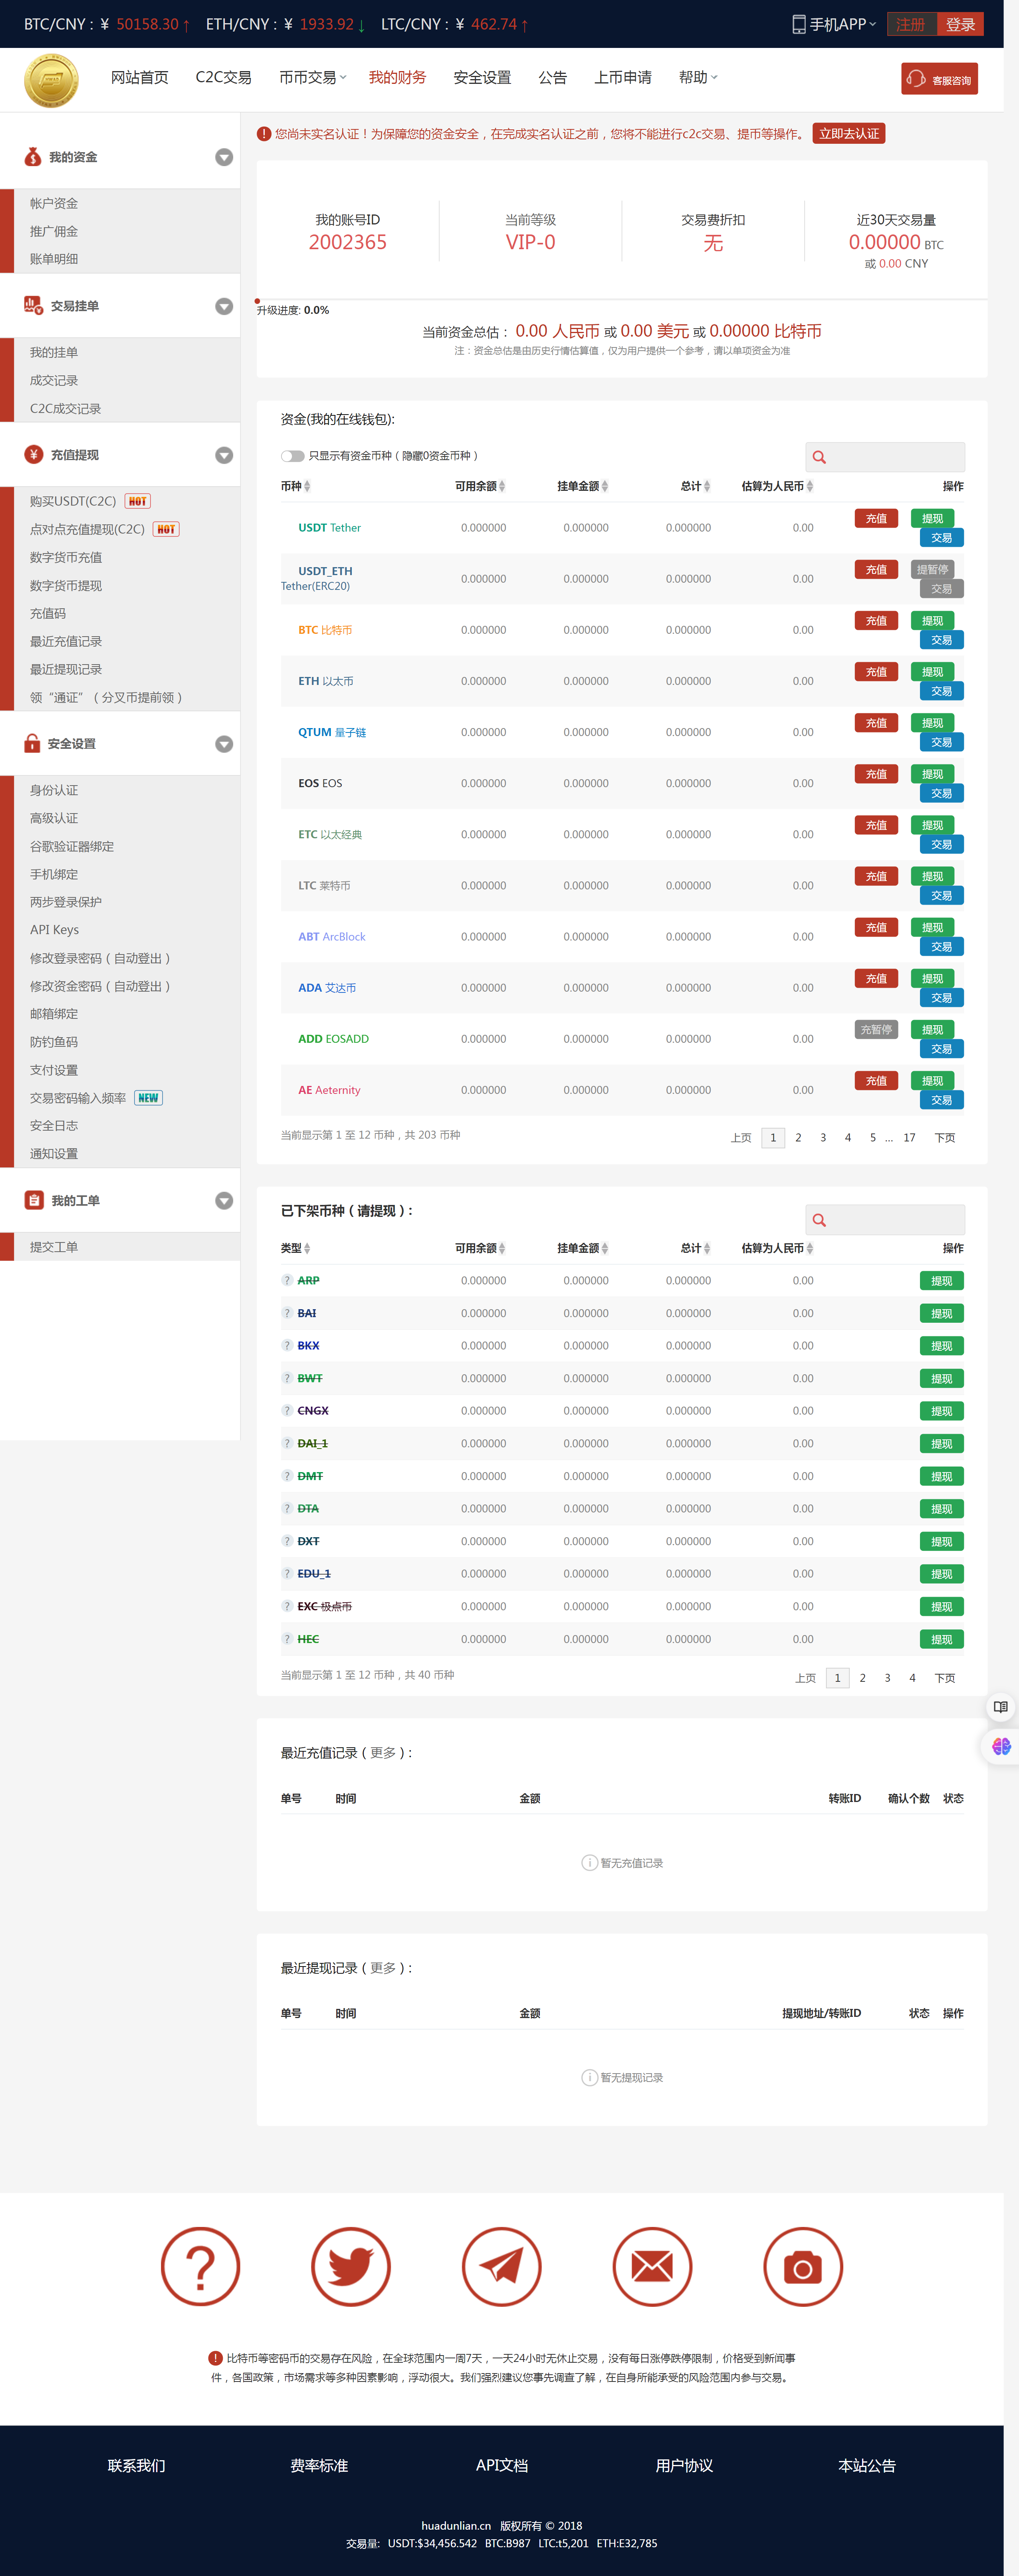Open the 公告 navigation menu item
The image size is (1019, 2576).
[x=552, y=78]
